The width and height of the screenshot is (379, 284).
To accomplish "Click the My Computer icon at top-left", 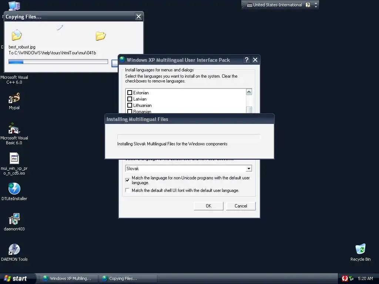I will [14, 6].
